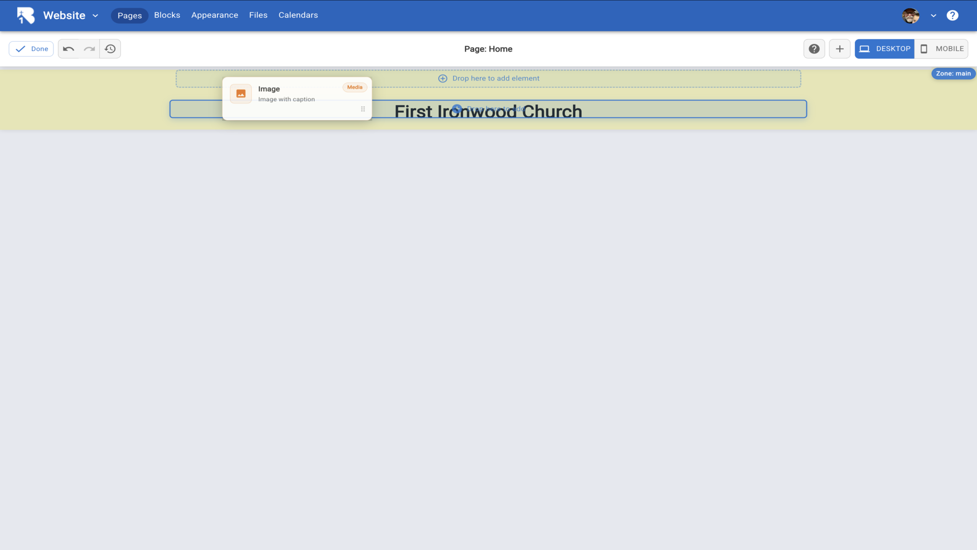Select the Zone: main label
This screenshot has width=977, height=550.
pyautogui.click(x=953, y=73)
